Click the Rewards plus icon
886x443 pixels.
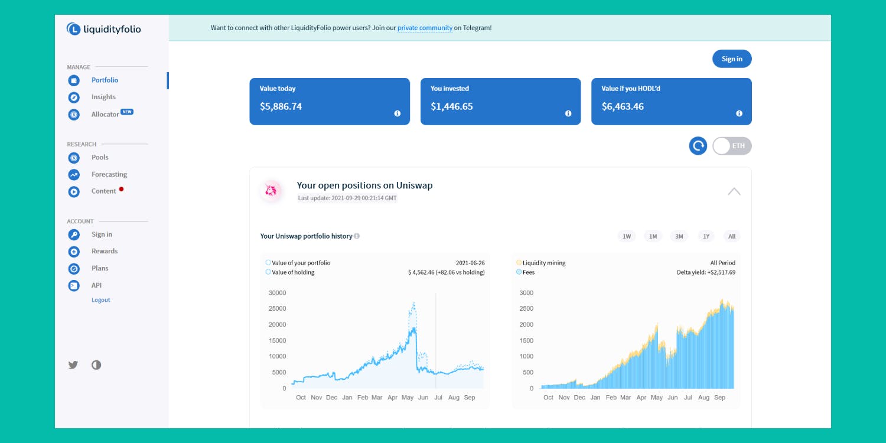click(x=74, y=252)
